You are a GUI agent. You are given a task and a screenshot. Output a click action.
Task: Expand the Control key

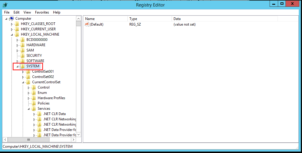tap(29, 88)
